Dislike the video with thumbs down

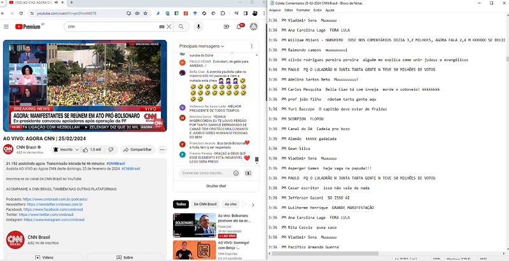(x=111, y=150)
